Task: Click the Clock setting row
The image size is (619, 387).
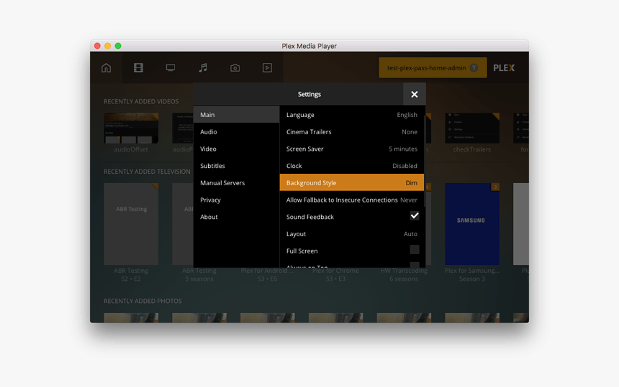Action: click(351, 166)
